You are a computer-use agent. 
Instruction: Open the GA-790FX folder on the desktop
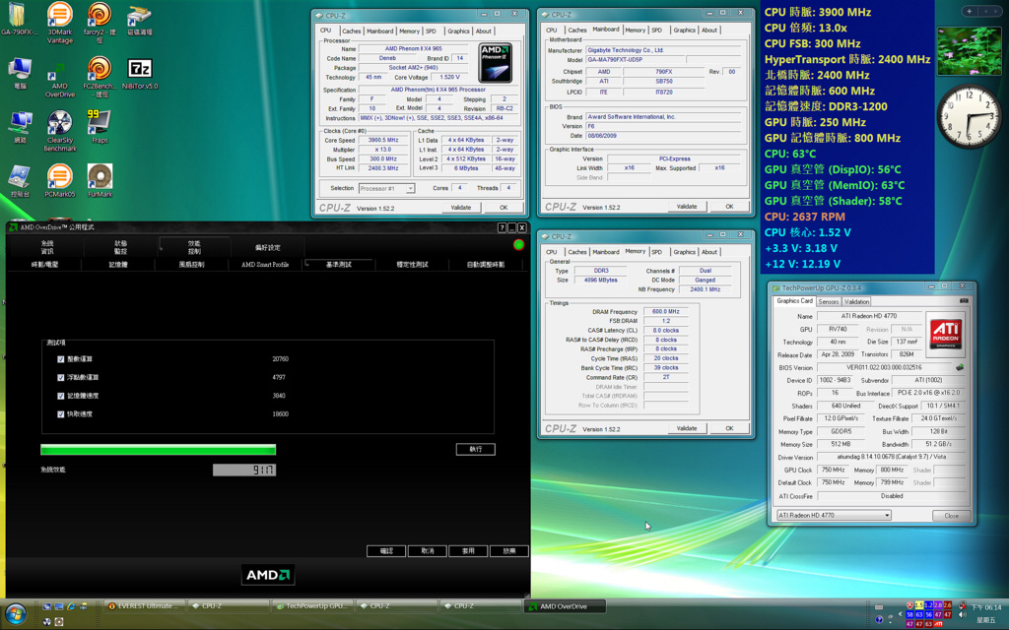[18, 20]
